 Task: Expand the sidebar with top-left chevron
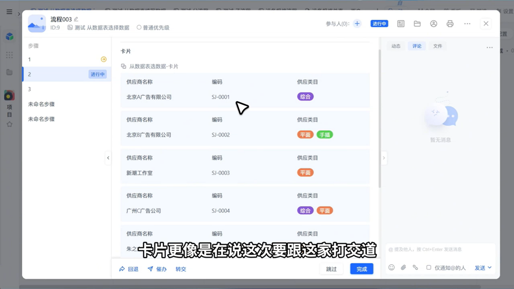point(19,14)
